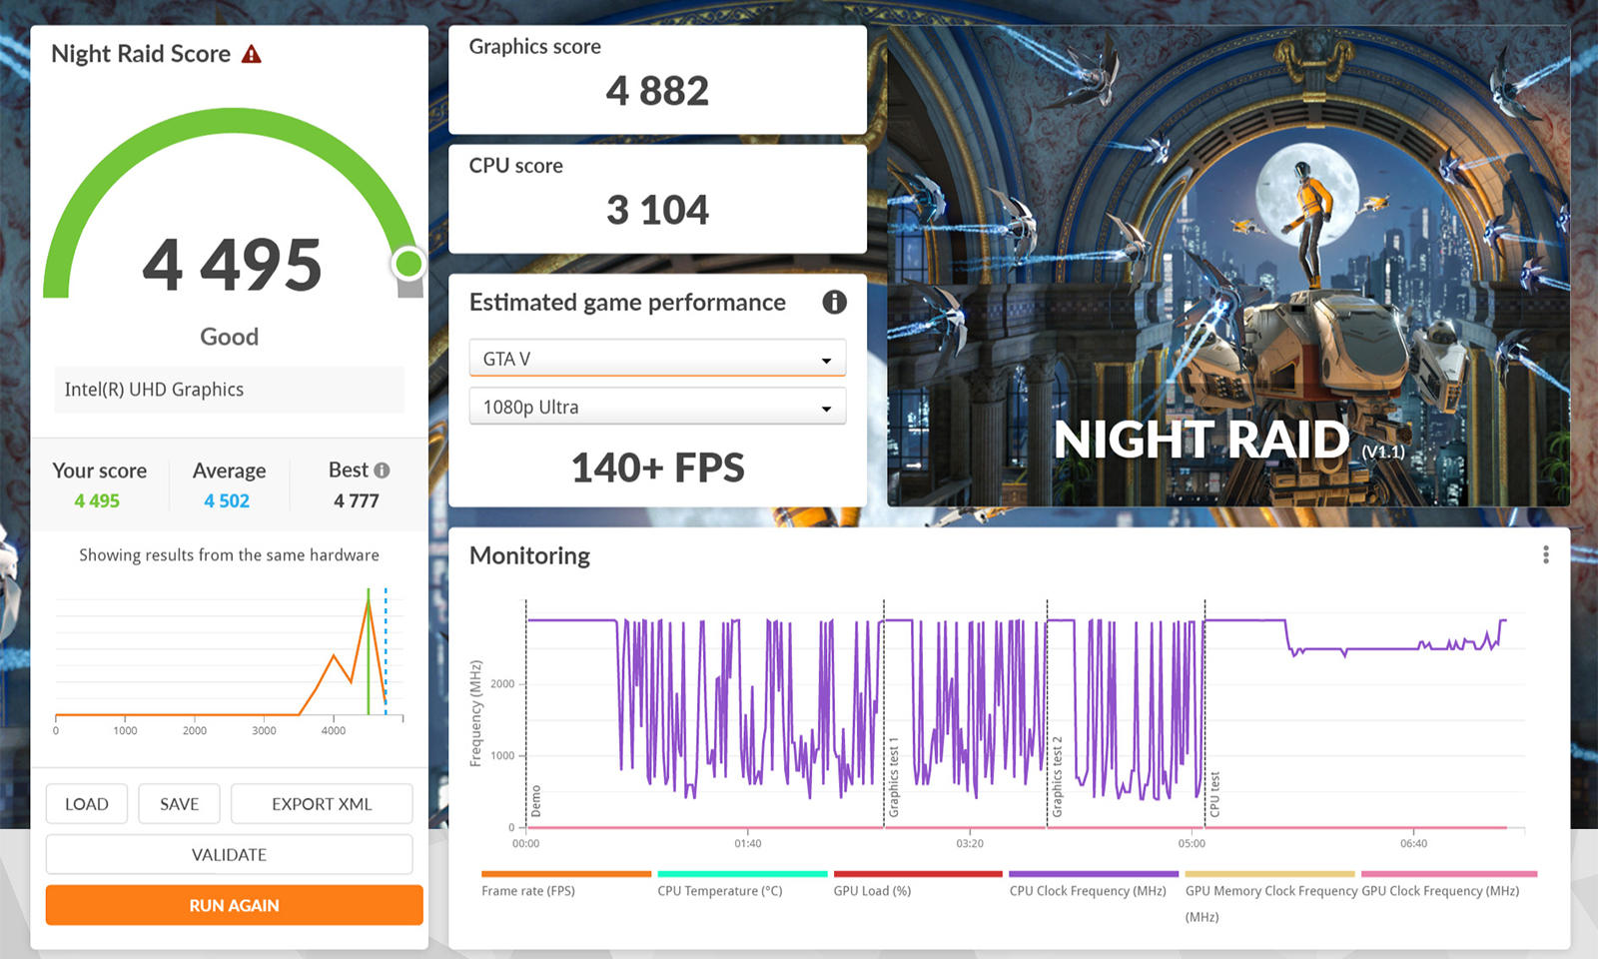Open the Monitoring three-dot options menu
Viewport: 1598px width, 959px height.
coord(1545,554)
